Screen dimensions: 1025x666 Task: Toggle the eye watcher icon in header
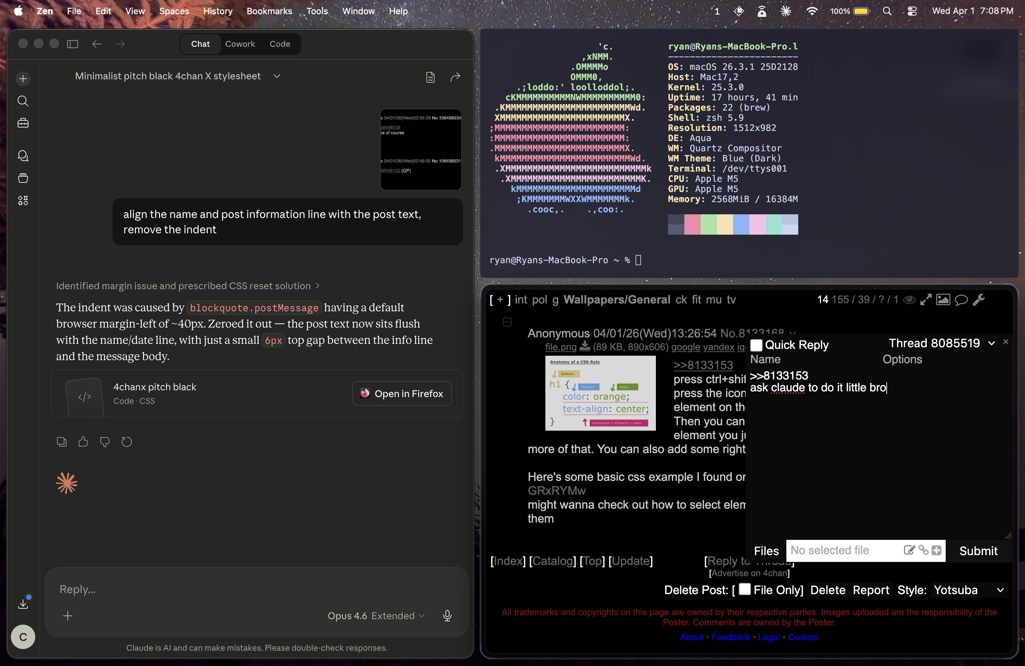point(909,299)
